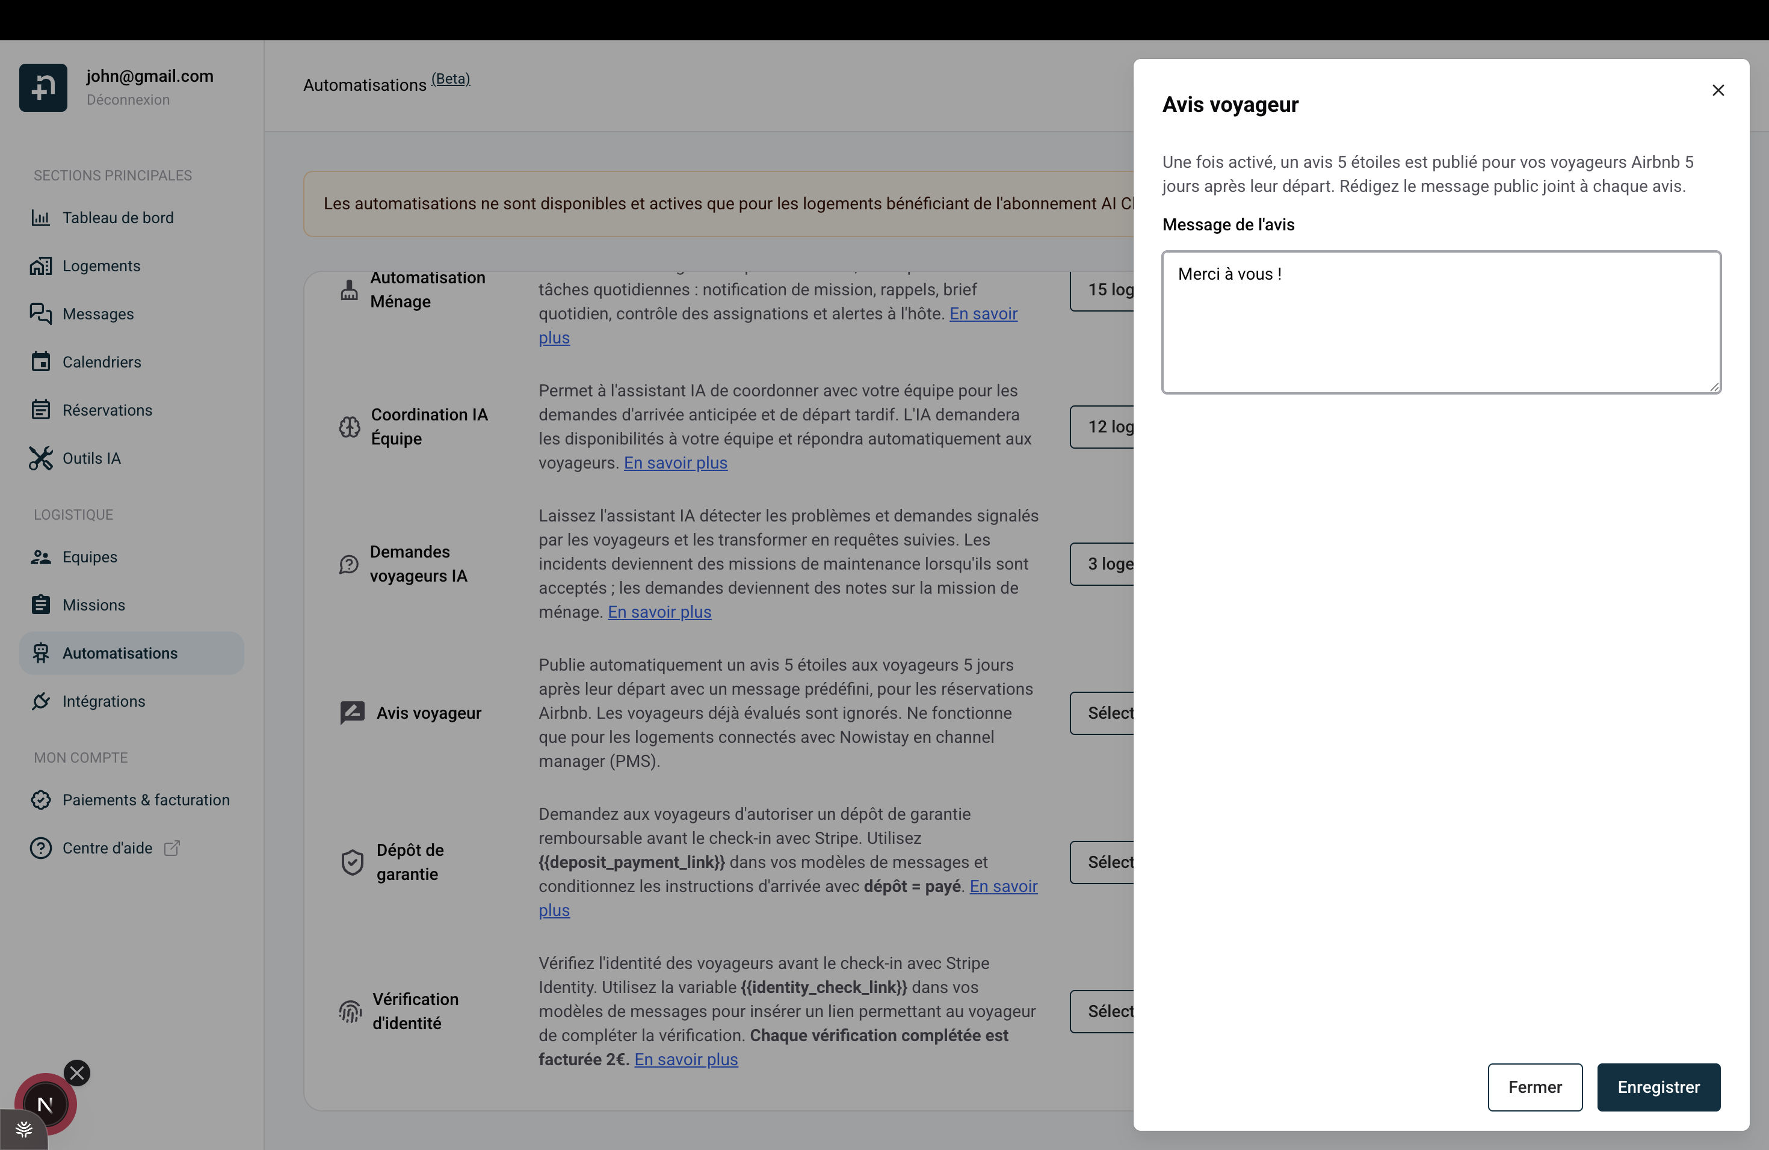Screen dimensions: 1769x1150
Task: Open Centre d'aide link
Action: 107,849
